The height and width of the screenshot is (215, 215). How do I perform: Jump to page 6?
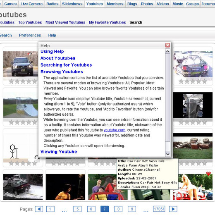coord(91,209)
